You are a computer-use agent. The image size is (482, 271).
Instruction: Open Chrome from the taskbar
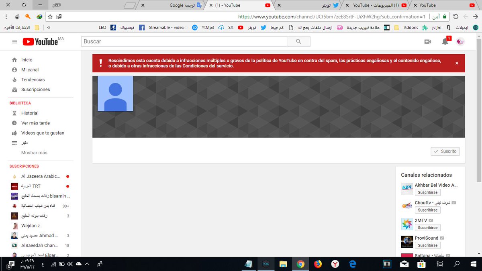(300, 264)
